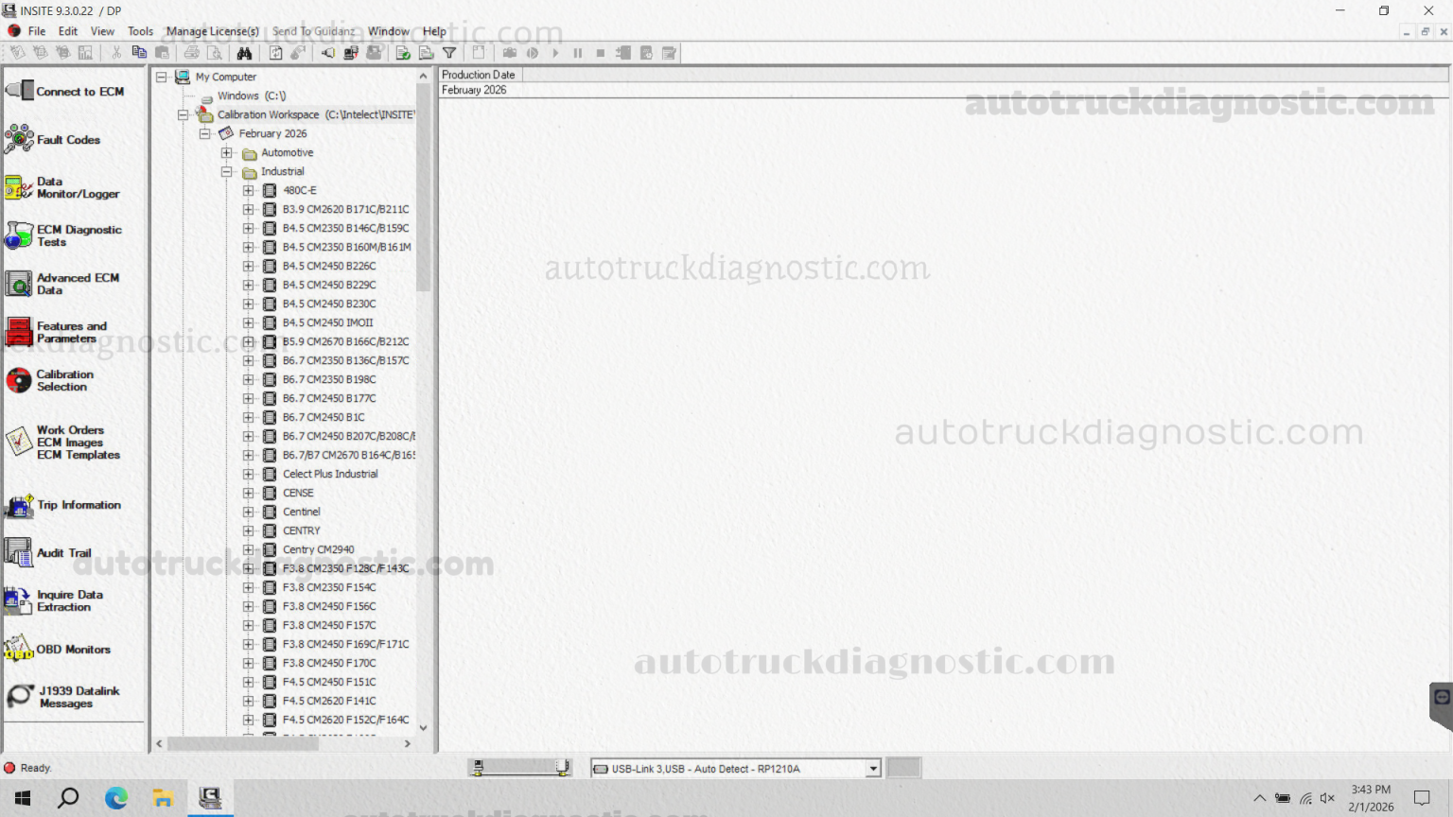Image resolution: width=1453 pixels, height=817 pixels.
Task: Open the Window menu
Action: [389, 31]
